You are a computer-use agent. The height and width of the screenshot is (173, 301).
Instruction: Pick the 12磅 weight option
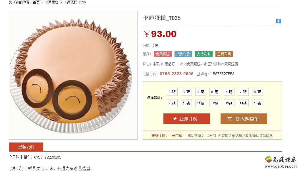coord(215,103)
